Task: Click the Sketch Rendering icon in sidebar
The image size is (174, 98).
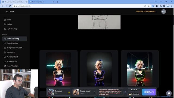Action: 5,39
